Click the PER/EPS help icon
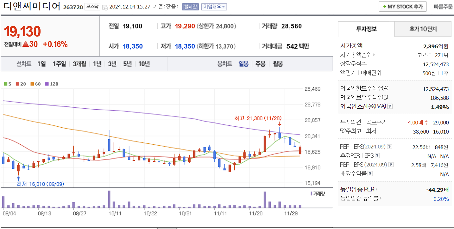 390,147
